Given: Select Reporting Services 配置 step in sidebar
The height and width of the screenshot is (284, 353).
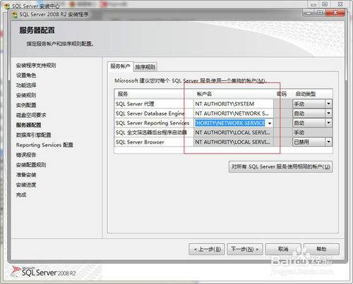Looking at the screenshot, I should pyautogui.click(x=44, y=145).
